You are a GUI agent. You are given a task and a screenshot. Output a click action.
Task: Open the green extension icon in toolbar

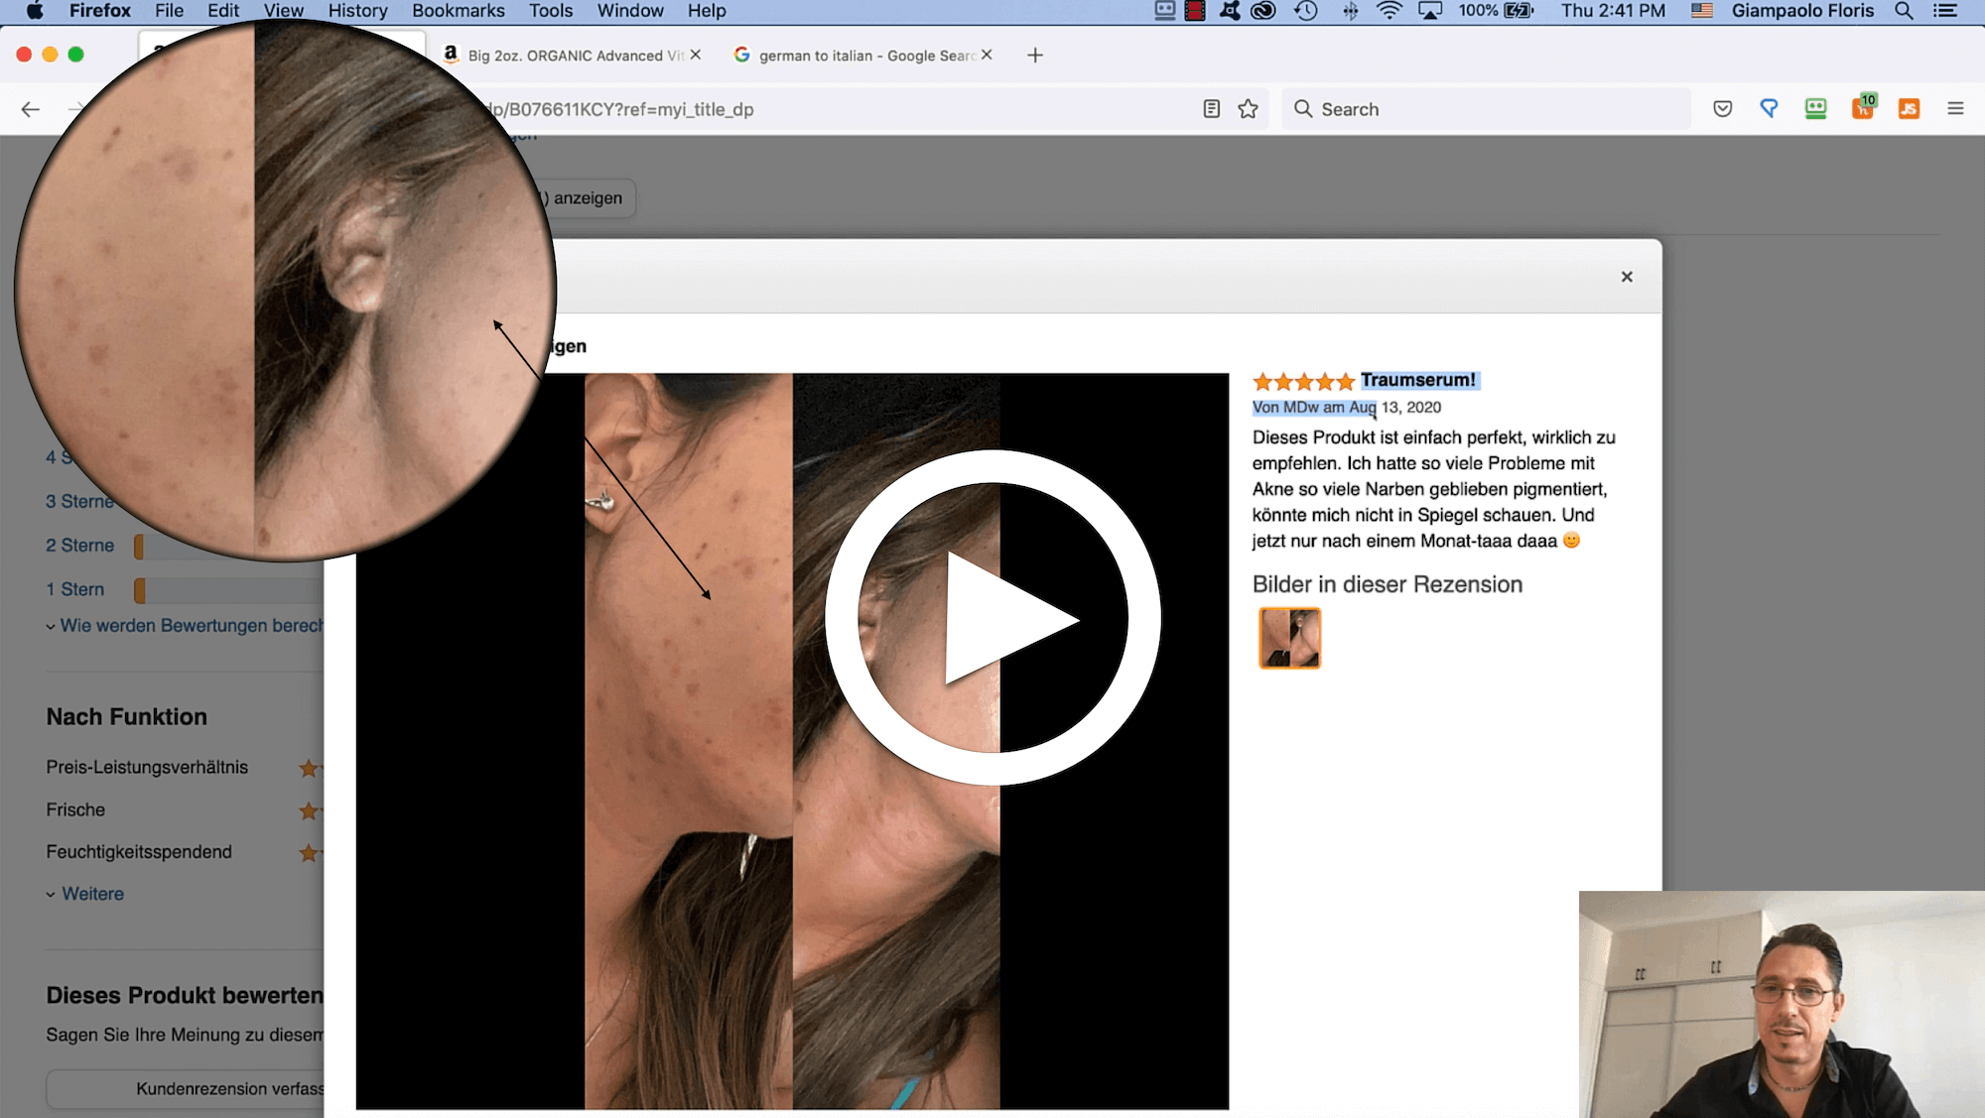(x=1815, y=109)
